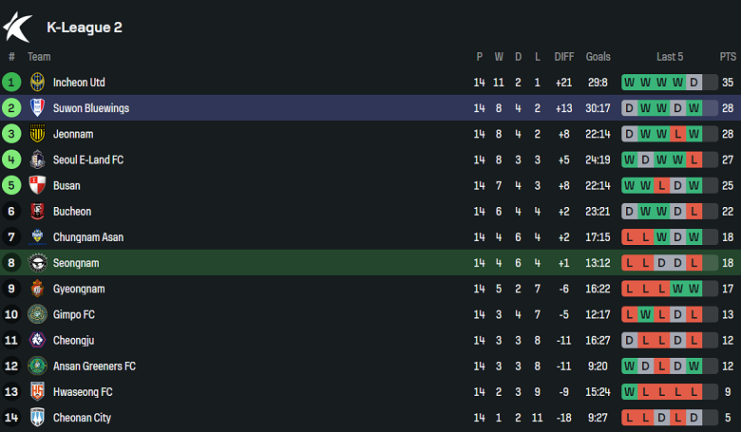Click Jeonnam's red loss badge

(677, 134)
